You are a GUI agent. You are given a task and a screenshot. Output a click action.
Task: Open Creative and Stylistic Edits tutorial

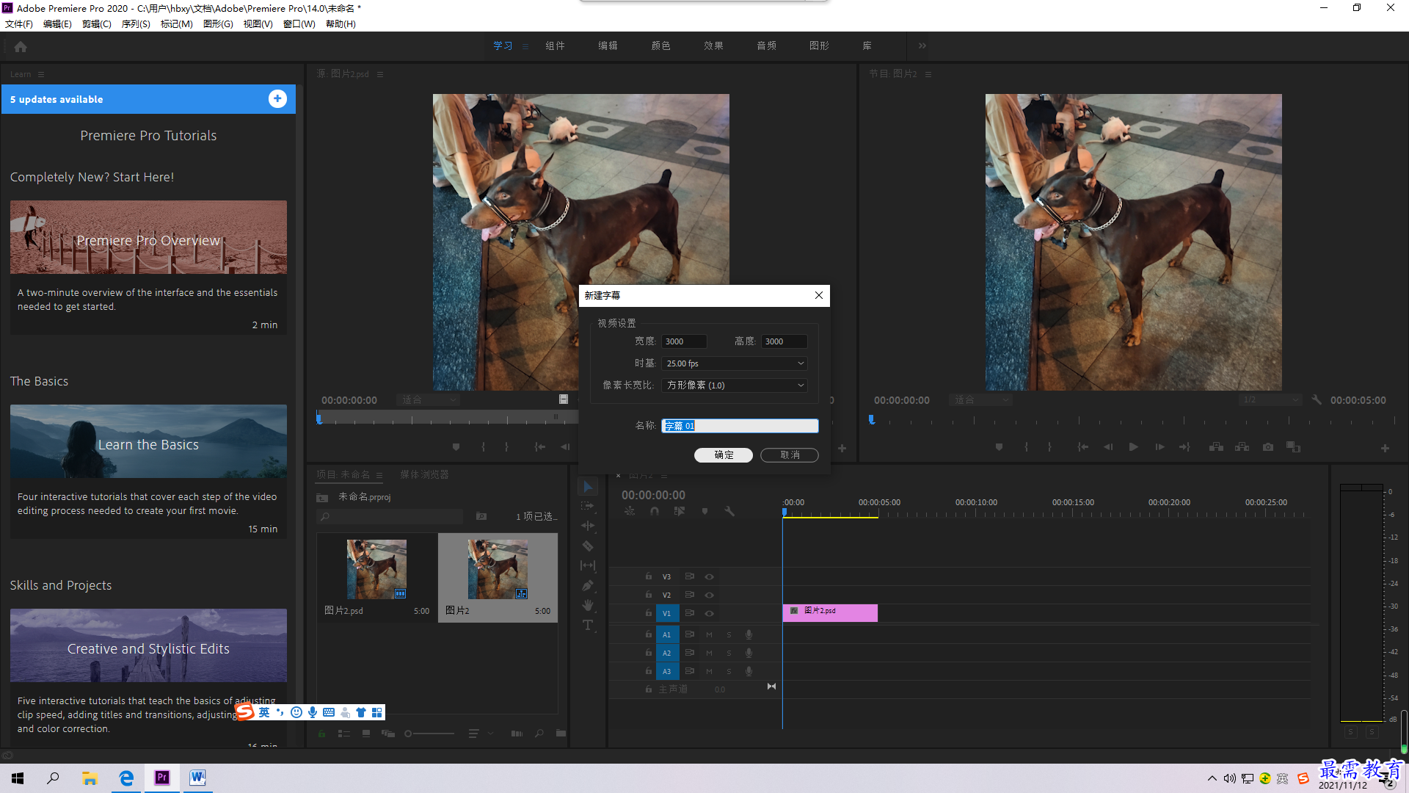point(148,645)
